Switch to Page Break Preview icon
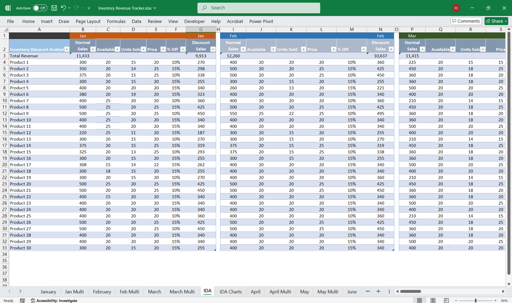Screen dimensions: 512x303 tap(446, 300)
